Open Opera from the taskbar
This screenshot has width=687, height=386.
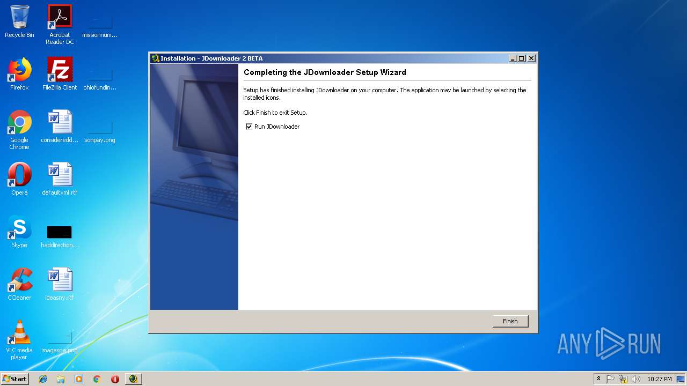point(115,379)
